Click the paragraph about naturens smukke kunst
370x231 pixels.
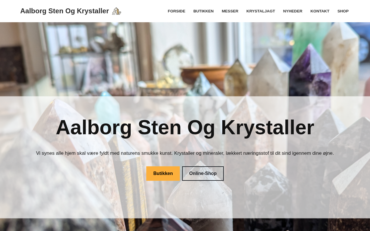point(185,153)
